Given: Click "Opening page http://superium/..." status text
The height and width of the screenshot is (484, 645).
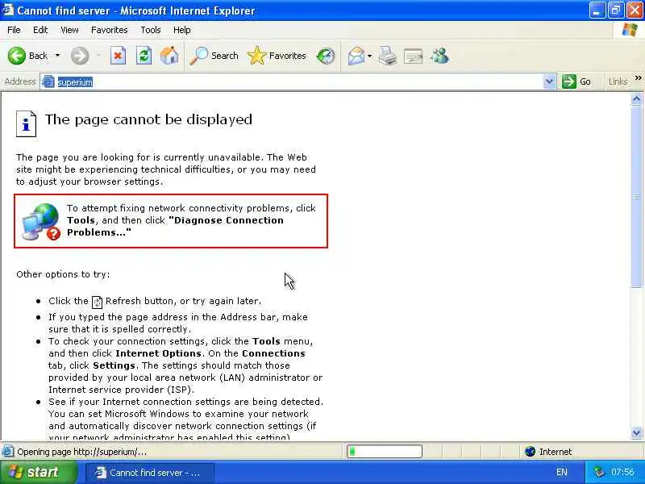Looking at the screenshot, I should (82, 452).
